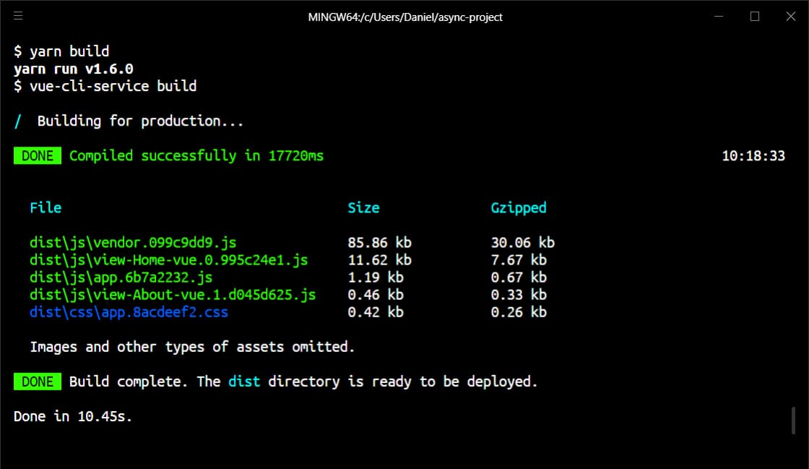Click dist\js\app.6b7a2232.js entry

click(121, 277)
